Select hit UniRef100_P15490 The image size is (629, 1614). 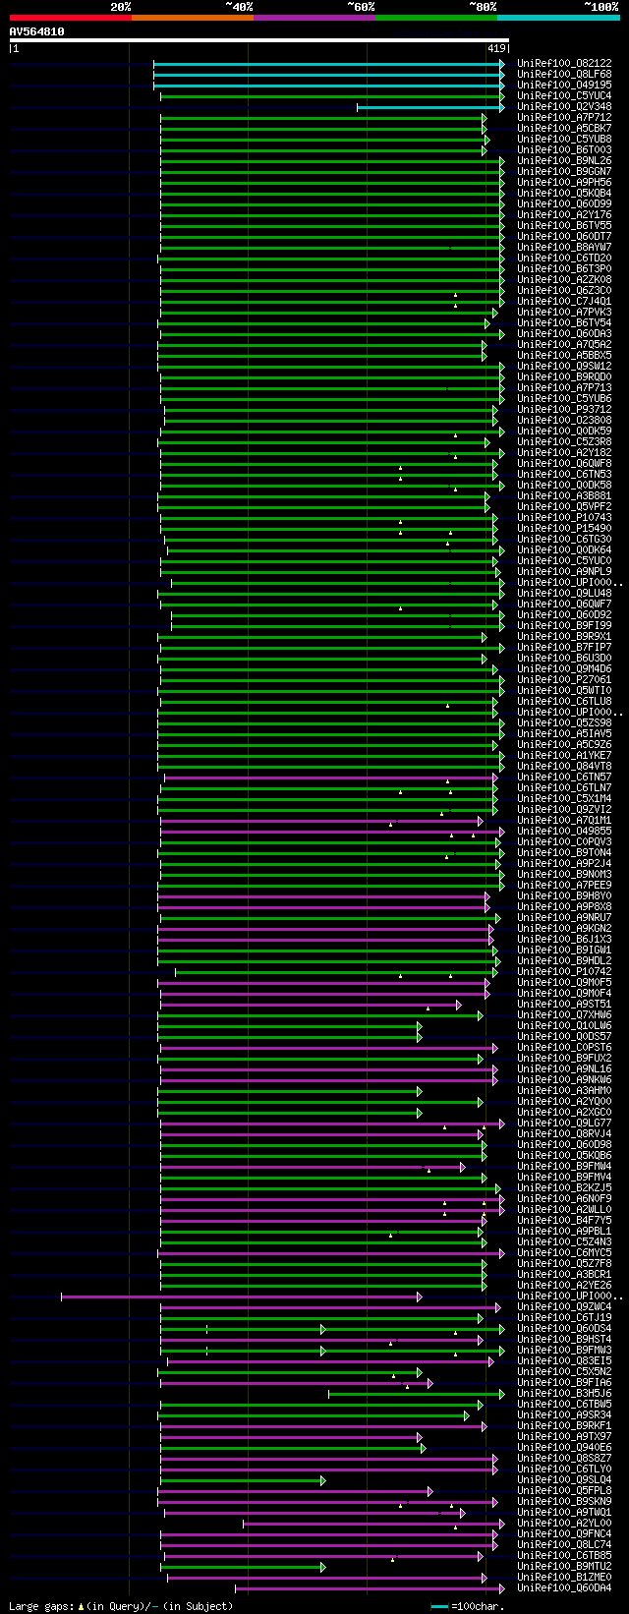[x=564, y=529]
